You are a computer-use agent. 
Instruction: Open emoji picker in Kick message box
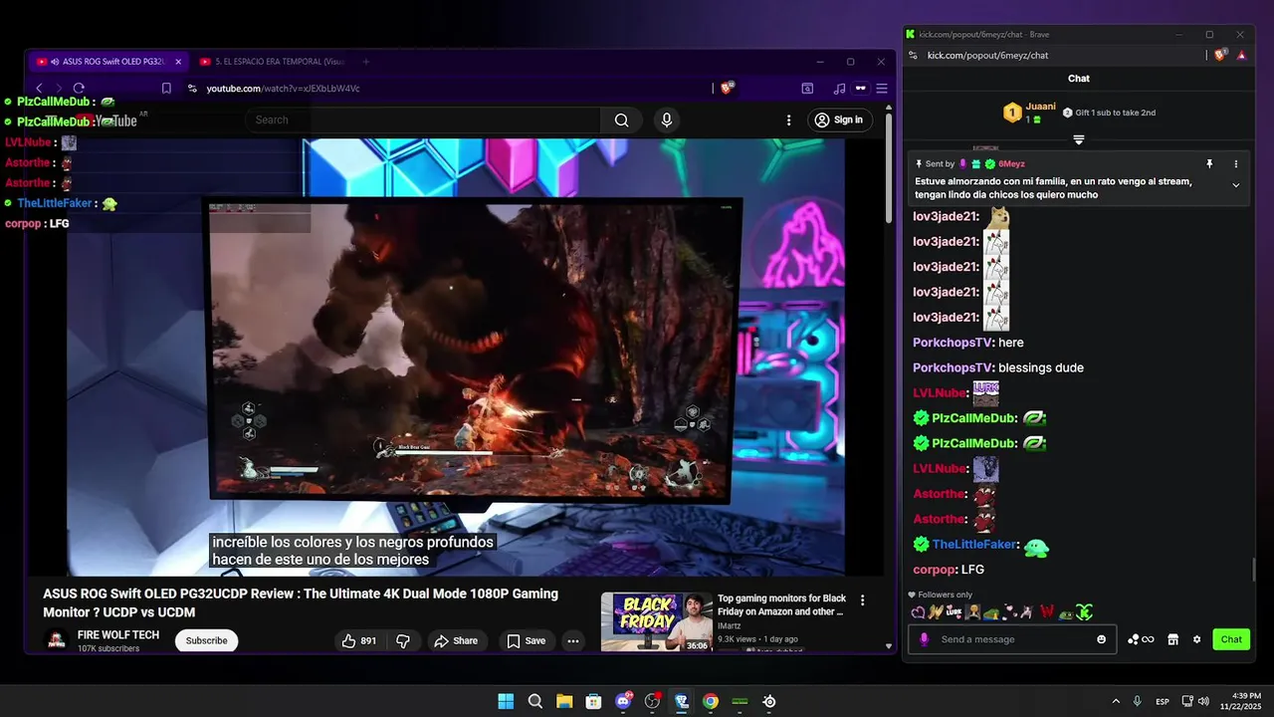(x=1101, y=639)
